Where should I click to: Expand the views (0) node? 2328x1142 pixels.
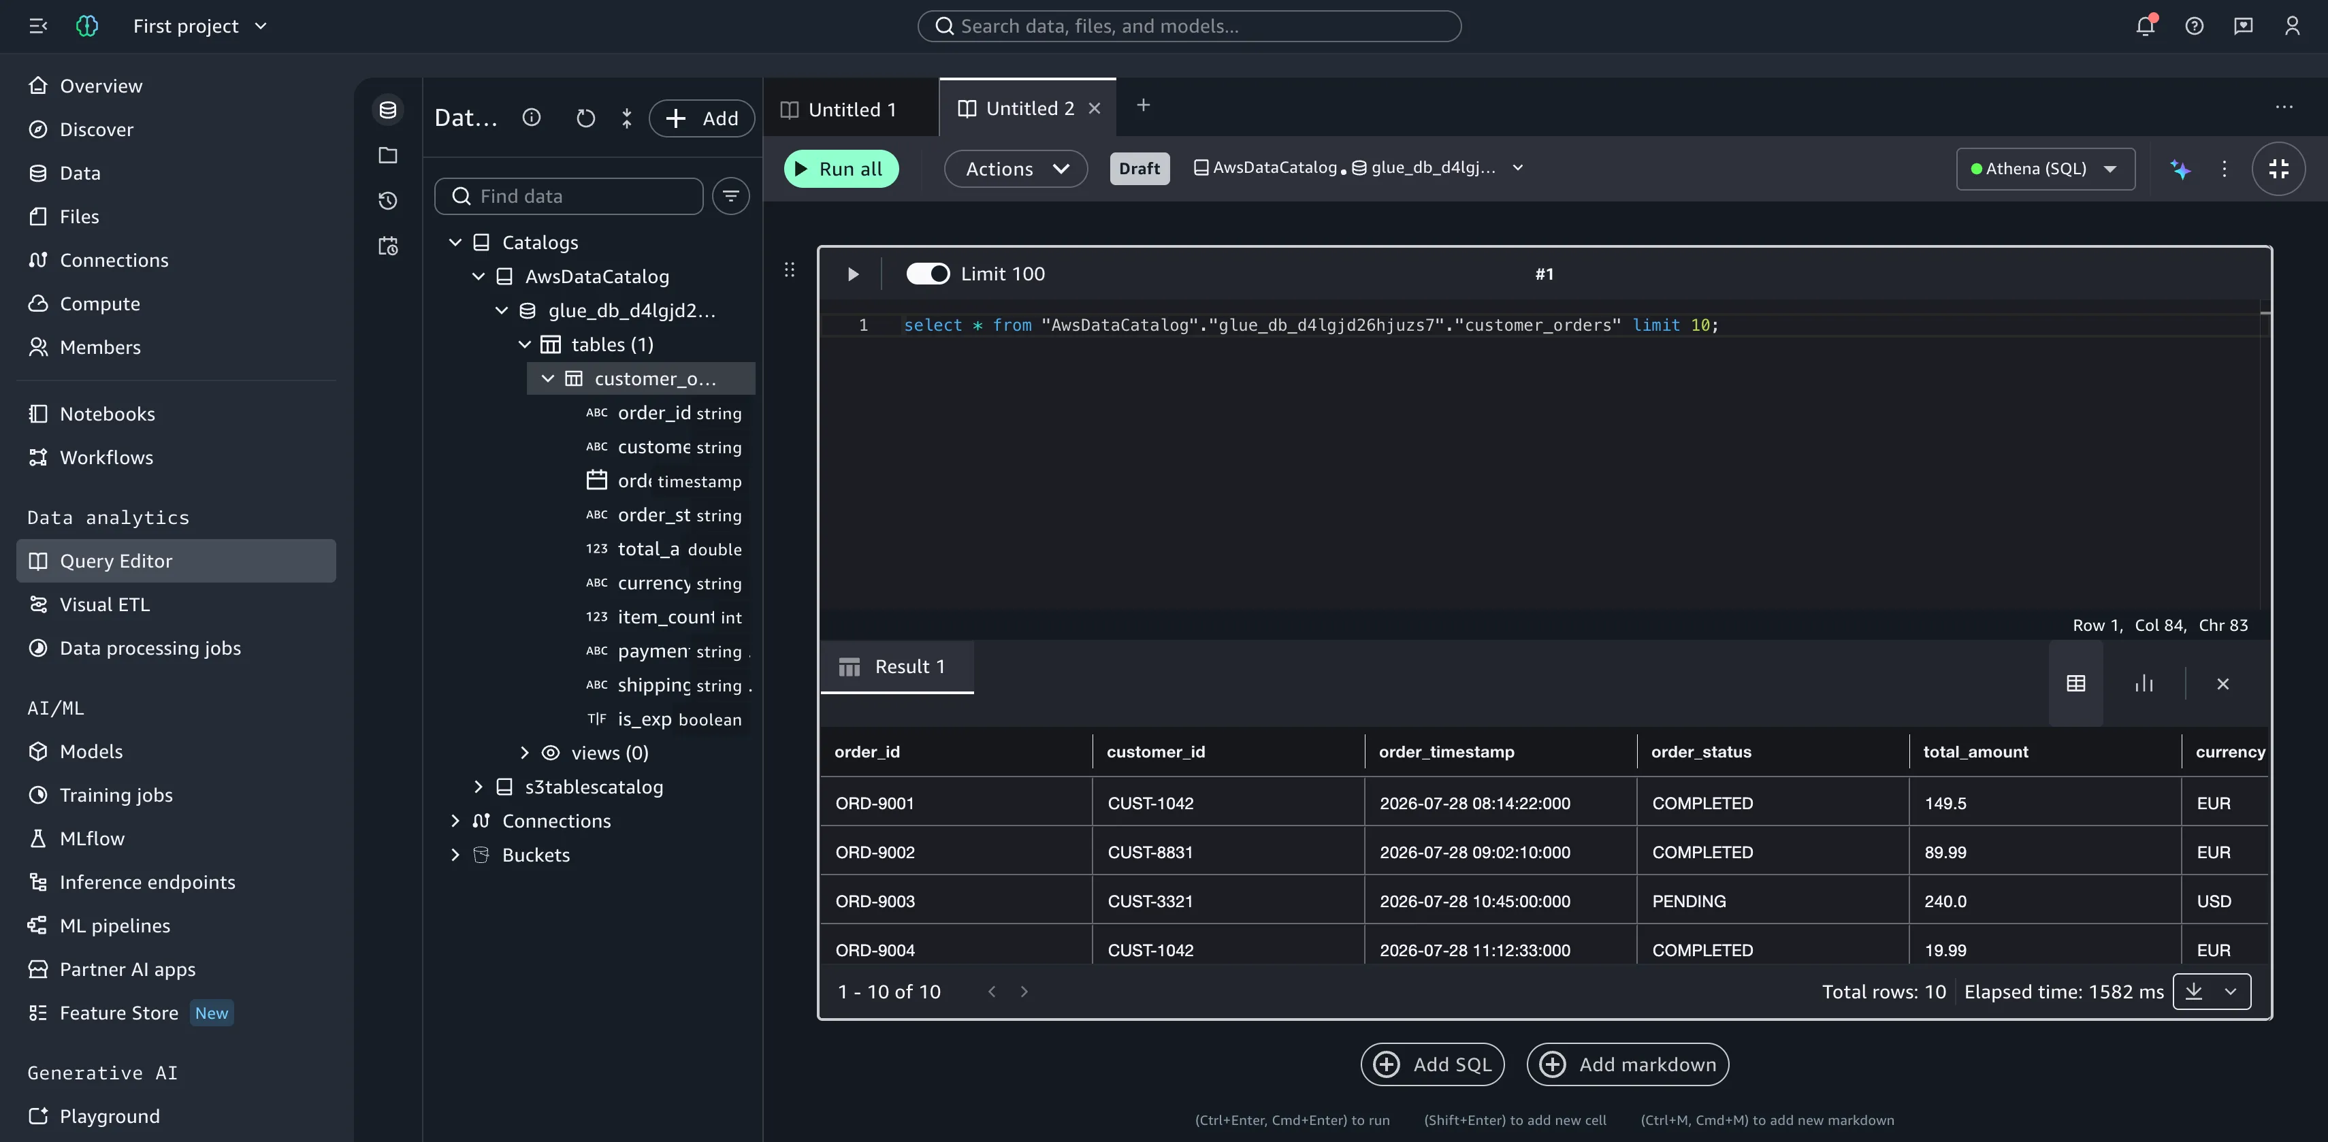pos(524,753)
